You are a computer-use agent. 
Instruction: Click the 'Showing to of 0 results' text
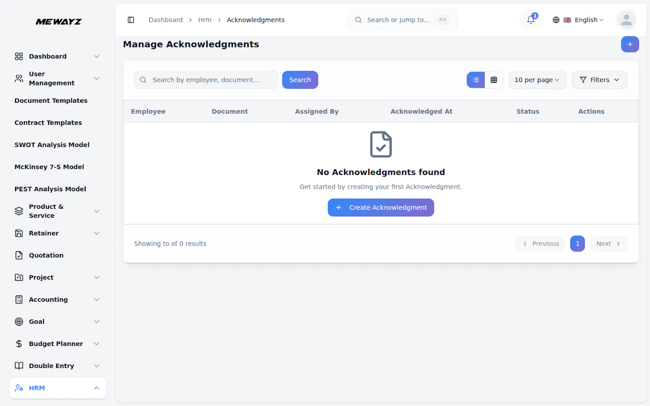point(170,244)
